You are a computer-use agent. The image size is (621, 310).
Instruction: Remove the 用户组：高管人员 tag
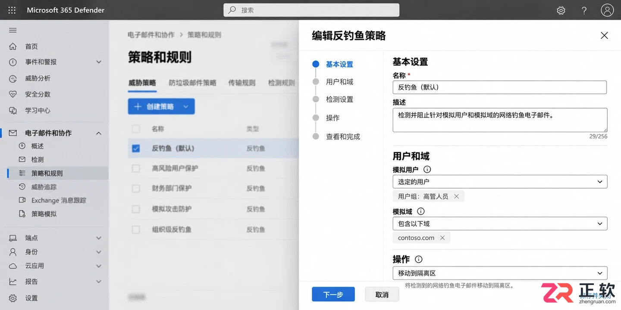[456, 196]
